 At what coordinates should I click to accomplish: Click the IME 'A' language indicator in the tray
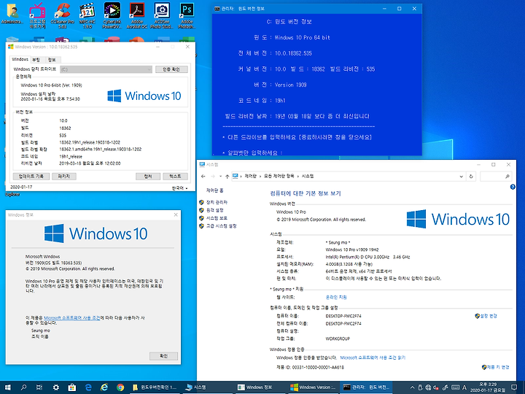(x=464, y=387)
